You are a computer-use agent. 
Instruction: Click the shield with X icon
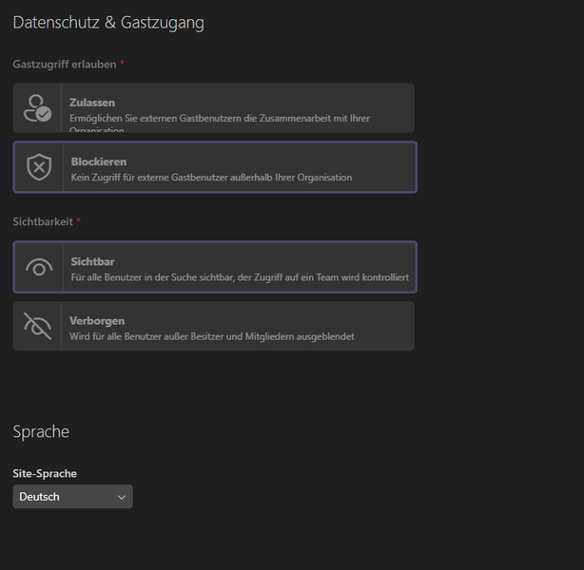(x=38, y=168)
